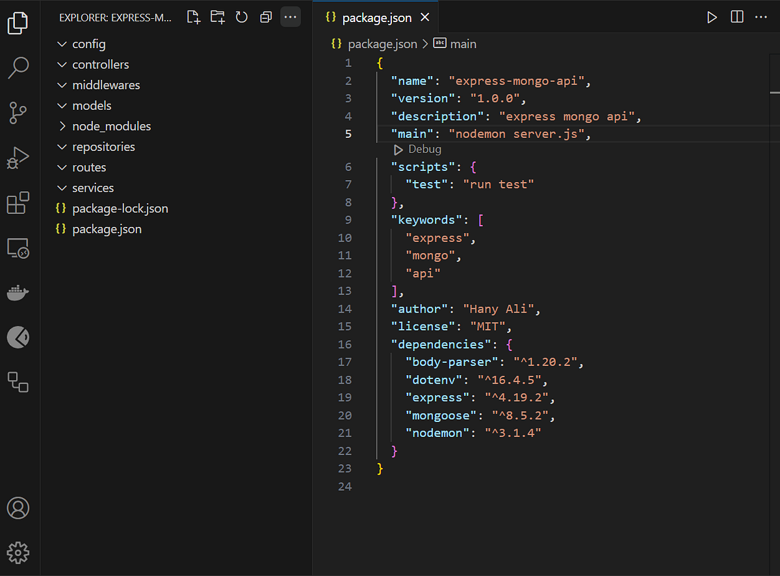Image resolution: width=780 pixels, height=576 pixels.
Task: Select package-lock.json in the Explorer
Action: pos(120,208)
